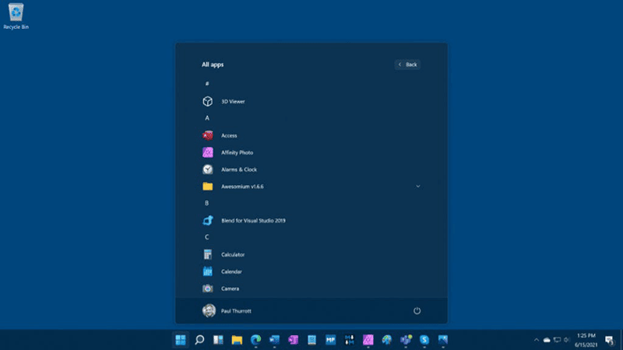
Task: Click the letter C section header
Action: (x=206, y=237)
